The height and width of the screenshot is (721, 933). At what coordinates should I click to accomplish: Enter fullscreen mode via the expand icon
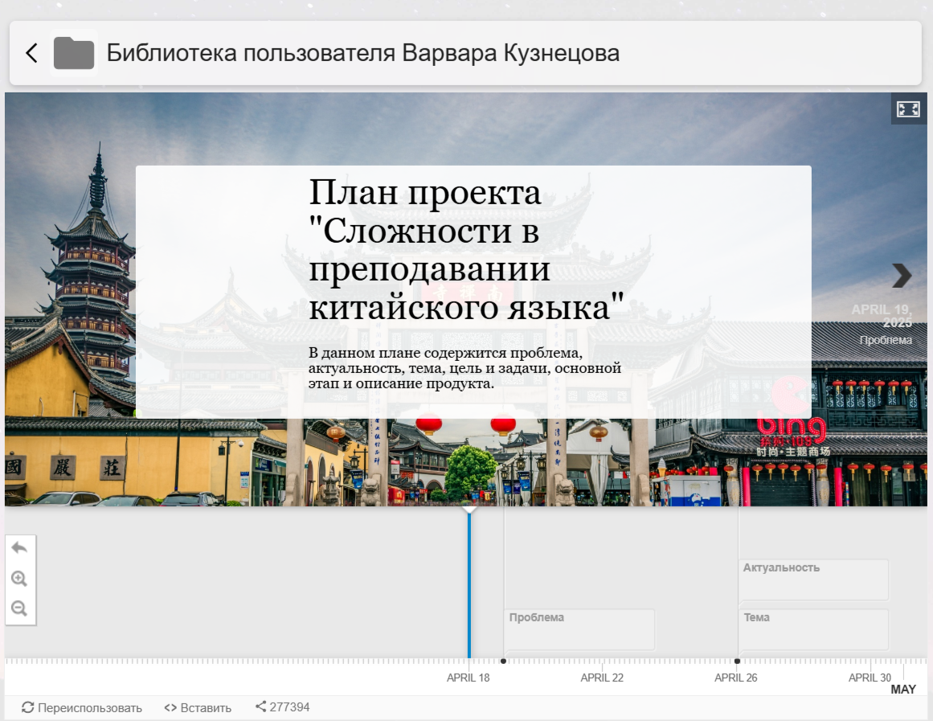pyautogui.click(x=908, y=109)
